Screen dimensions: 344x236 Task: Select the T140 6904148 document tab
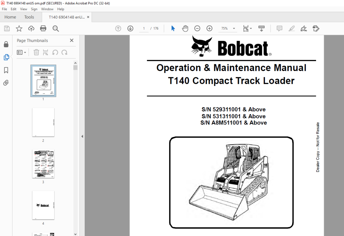pyautogui.click(x=66, y=17)
